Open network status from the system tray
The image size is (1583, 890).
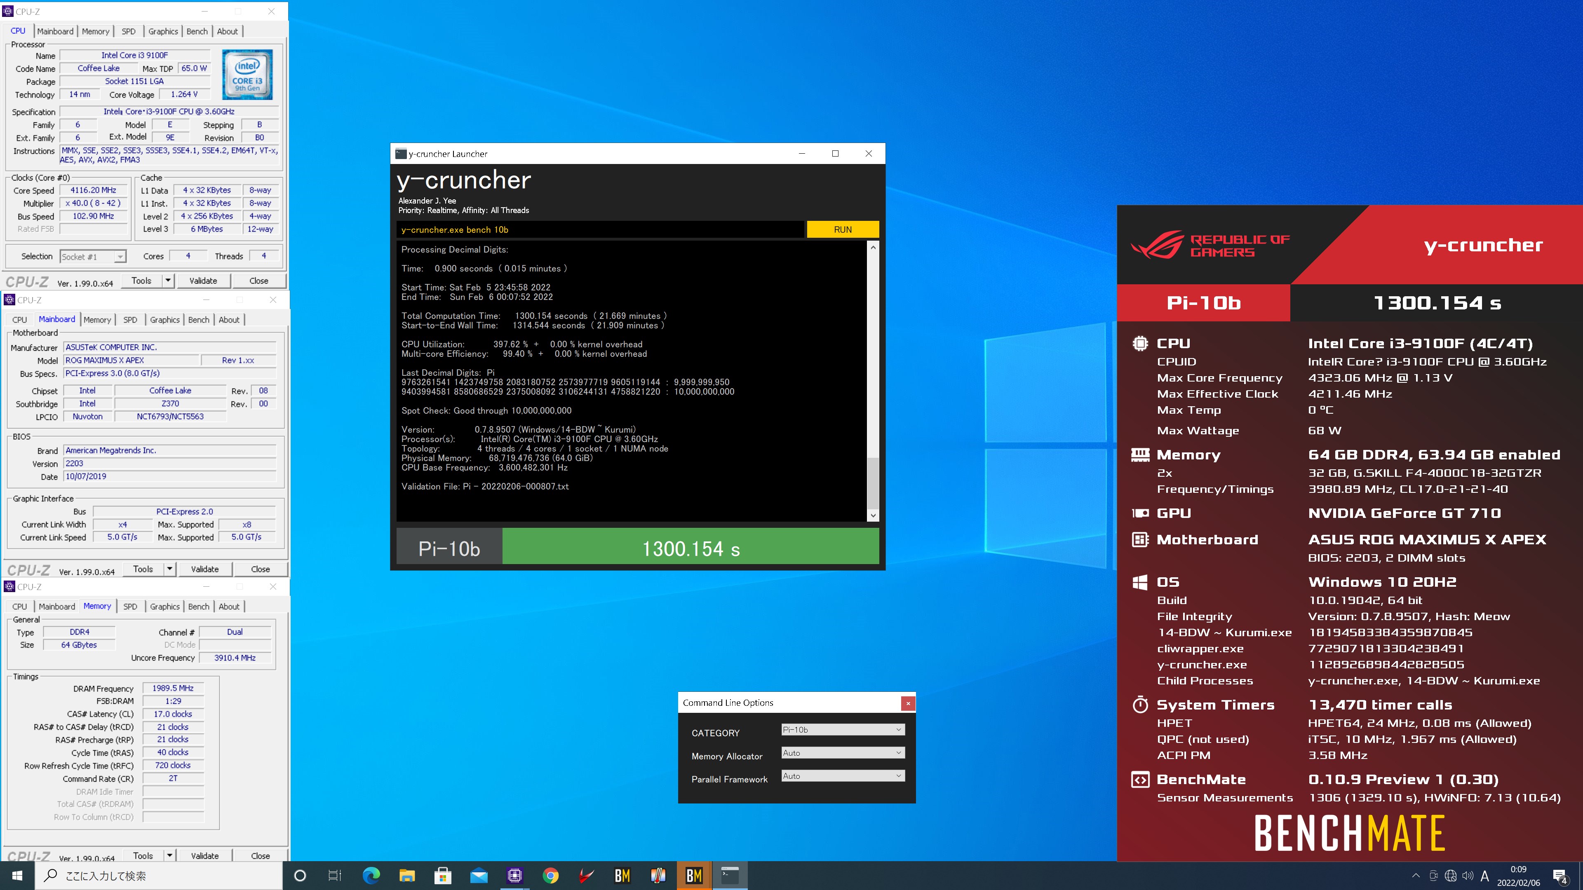click(1450, 876)
